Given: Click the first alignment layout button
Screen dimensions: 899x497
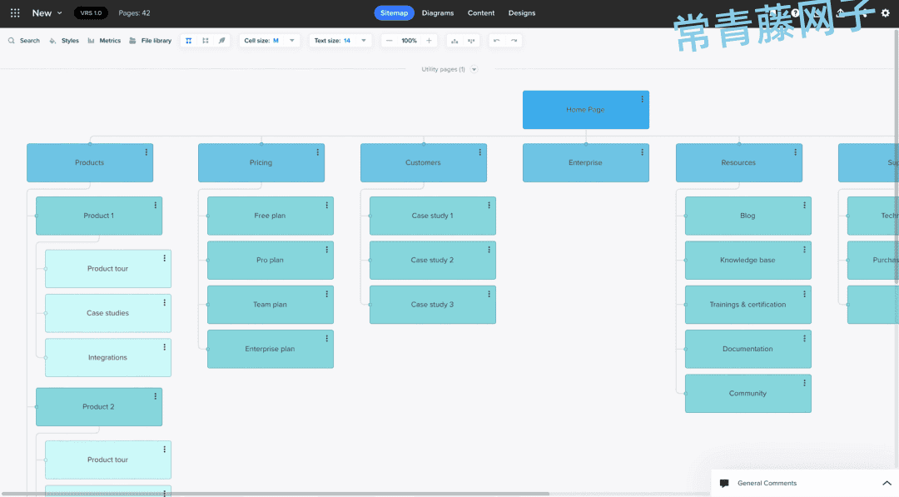Looking at the screenshot, I should click(x=454, y=41).
